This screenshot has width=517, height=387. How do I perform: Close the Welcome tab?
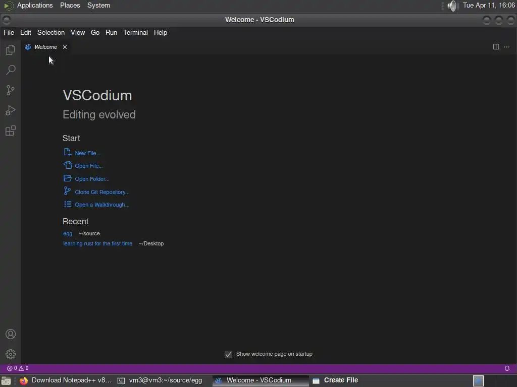pyautogui.click(x=65, y=47)
